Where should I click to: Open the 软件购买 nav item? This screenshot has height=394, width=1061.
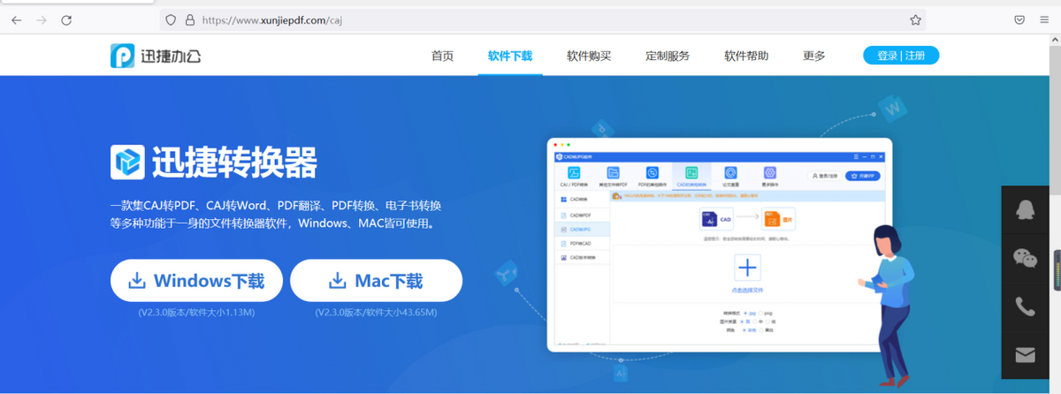pos(589,56)
